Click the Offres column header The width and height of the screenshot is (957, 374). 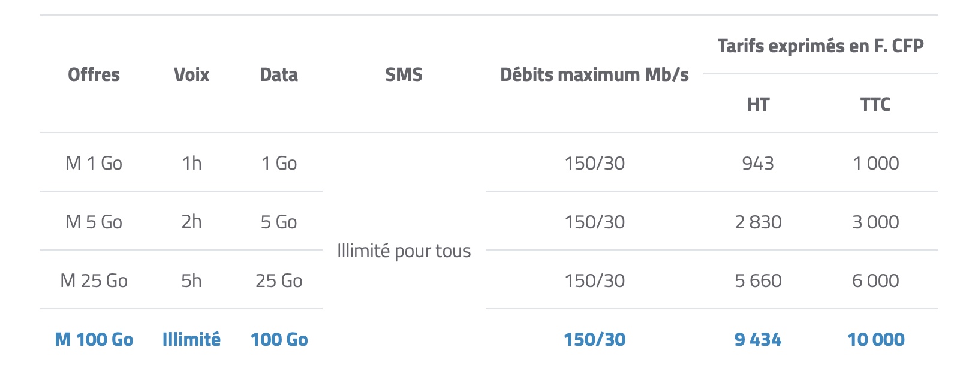[94, 75]
